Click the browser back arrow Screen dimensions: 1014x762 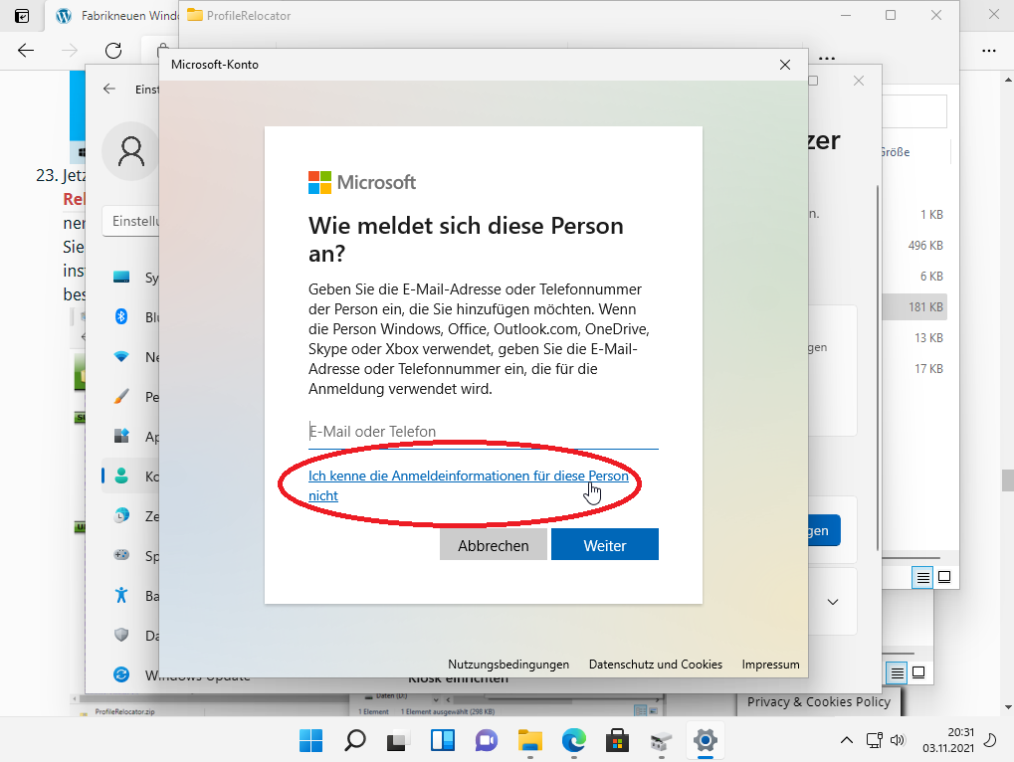click(26, 51)
